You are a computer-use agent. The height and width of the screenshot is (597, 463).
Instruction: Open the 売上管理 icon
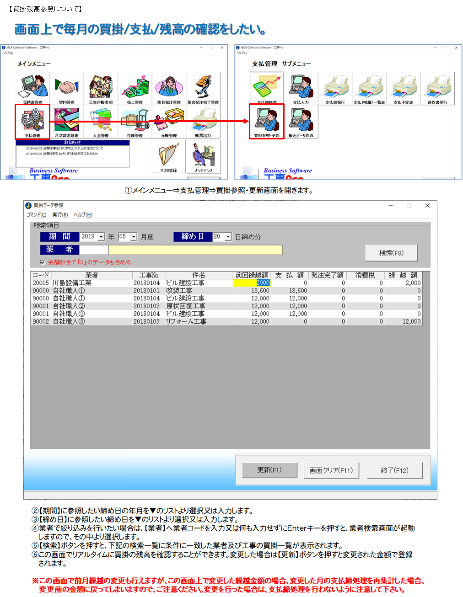click(135, 88)
